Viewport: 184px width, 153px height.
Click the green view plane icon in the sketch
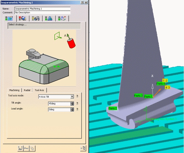[58, 36]
